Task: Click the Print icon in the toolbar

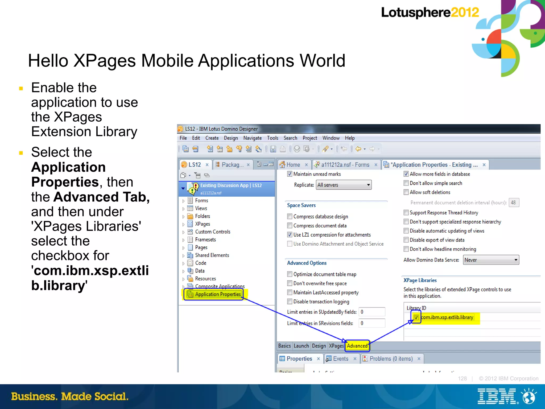Action: click(x=283, y=149)
